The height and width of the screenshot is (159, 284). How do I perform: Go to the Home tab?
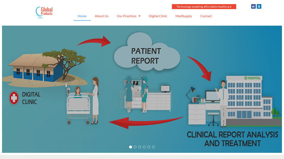tap(82, 16)
